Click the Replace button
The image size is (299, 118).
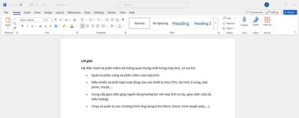click(229, 23)
